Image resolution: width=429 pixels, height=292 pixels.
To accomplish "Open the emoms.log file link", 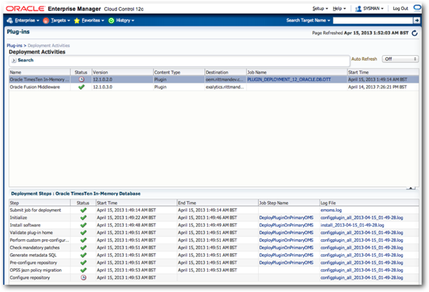I will point(331,210).
